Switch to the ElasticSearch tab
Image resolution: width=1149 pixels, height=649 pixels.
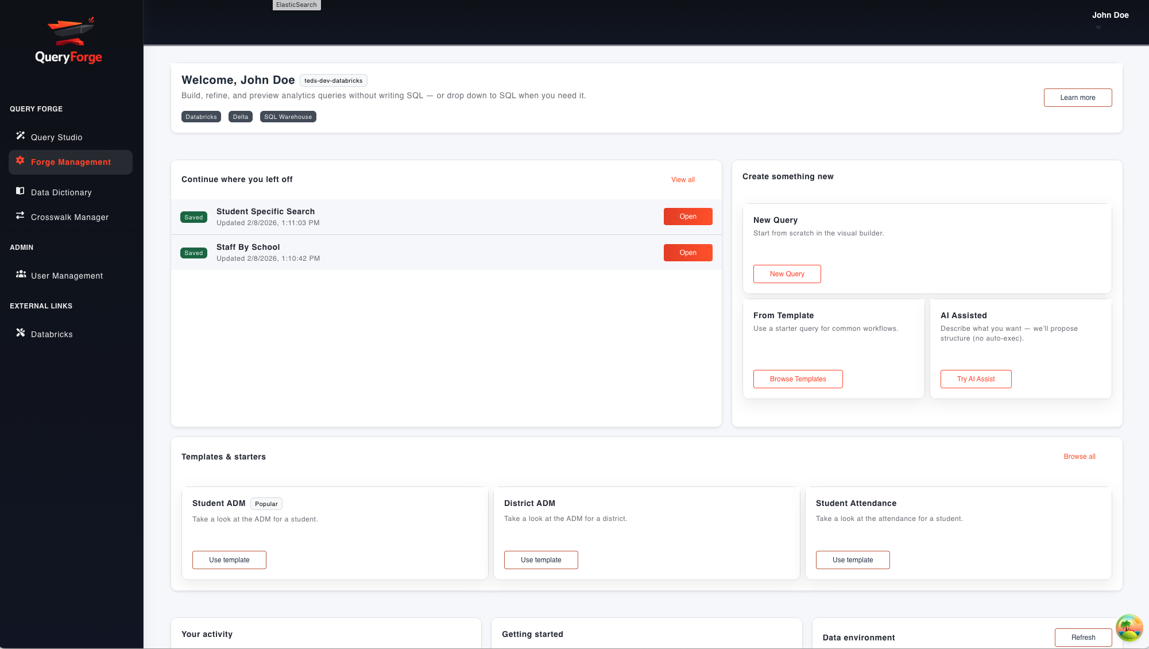point(296,5)
